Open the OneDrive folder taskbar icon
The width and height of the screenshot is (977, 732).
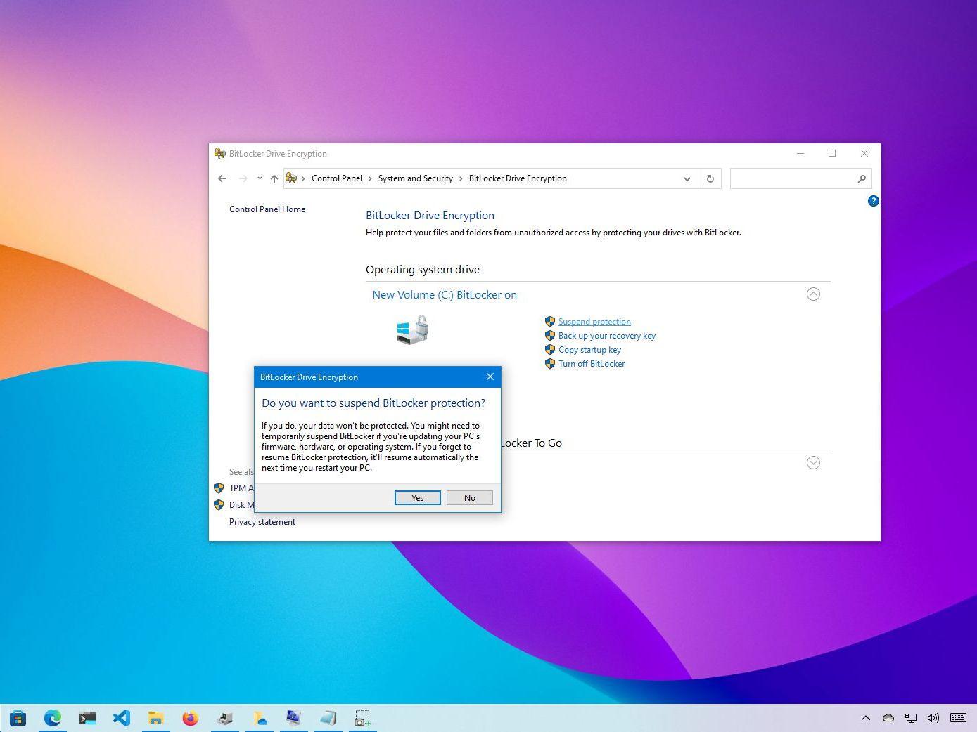[x=260, y=718]
